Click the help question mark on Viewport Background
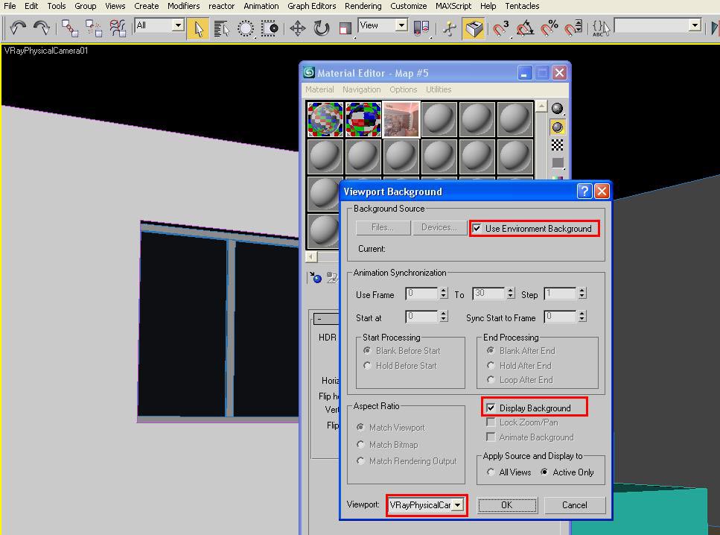 point(584,191)
